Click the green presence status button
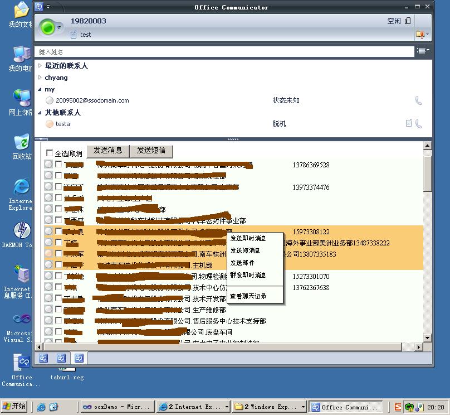The image size is (450, 415). (48, 27)
